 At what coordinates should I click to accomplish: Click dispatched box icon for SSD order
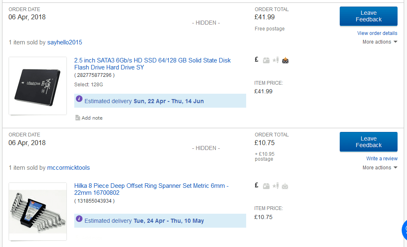click(266, 60)
